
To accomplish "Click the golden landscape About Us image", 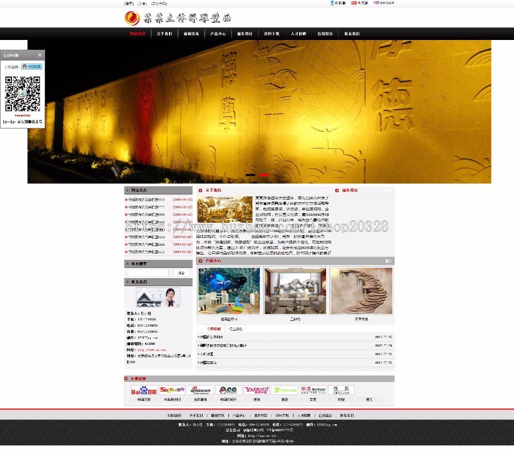I will point(225,210).
